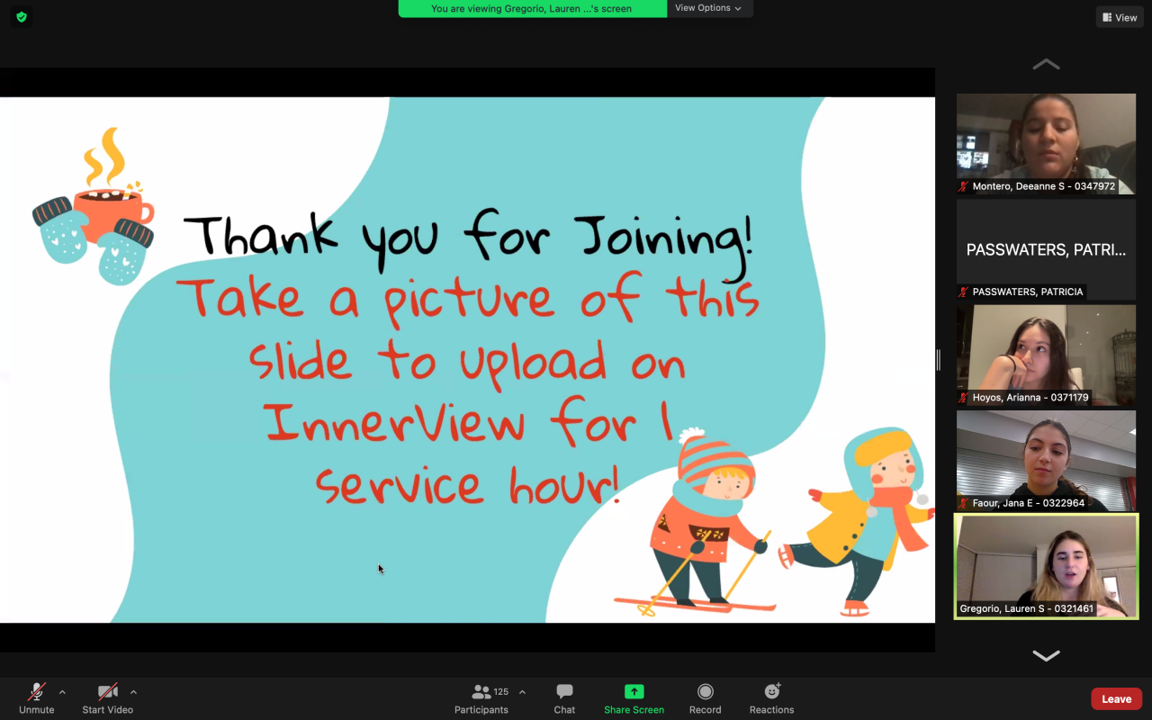Open the Reactions menu
The width and height of the screenshot is (1152, 720).
tap(771, 697)
